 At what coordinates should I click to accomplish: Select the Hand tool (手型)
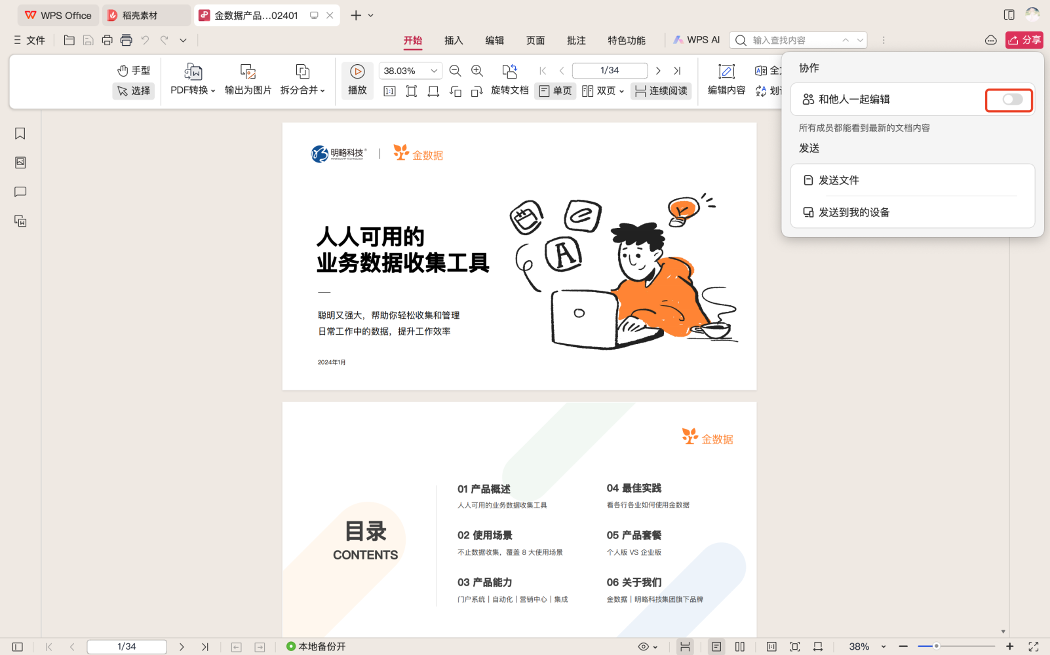134,70
